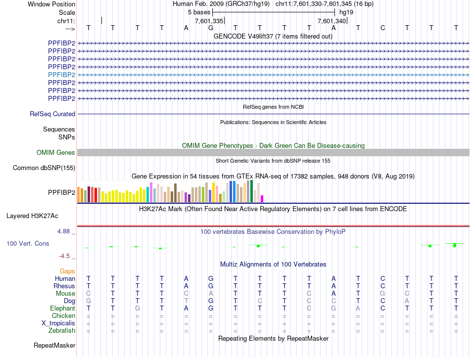Click the C base in the ruler sequence row
The image size is (470, 357).
click(382, 28)
